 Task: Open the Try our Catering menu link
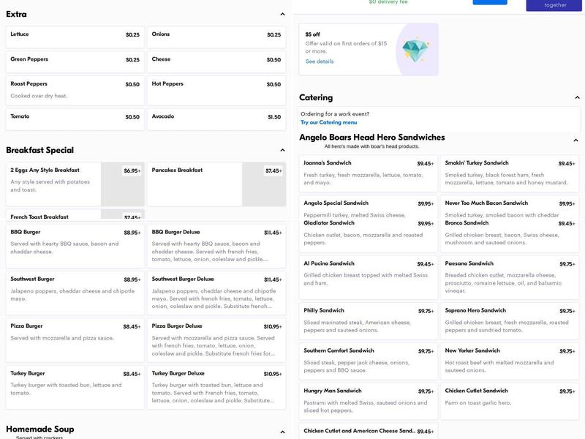[x=328, y=123]
